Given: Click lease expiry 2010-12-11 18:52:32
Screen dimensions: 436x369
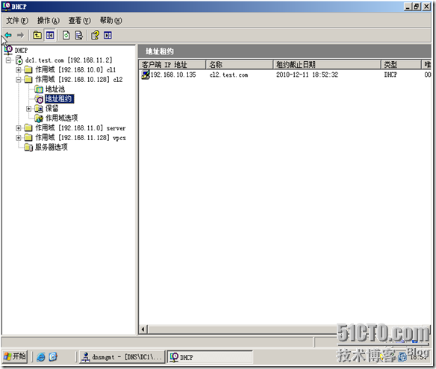Looking at the screenshot, I should 307,75.
